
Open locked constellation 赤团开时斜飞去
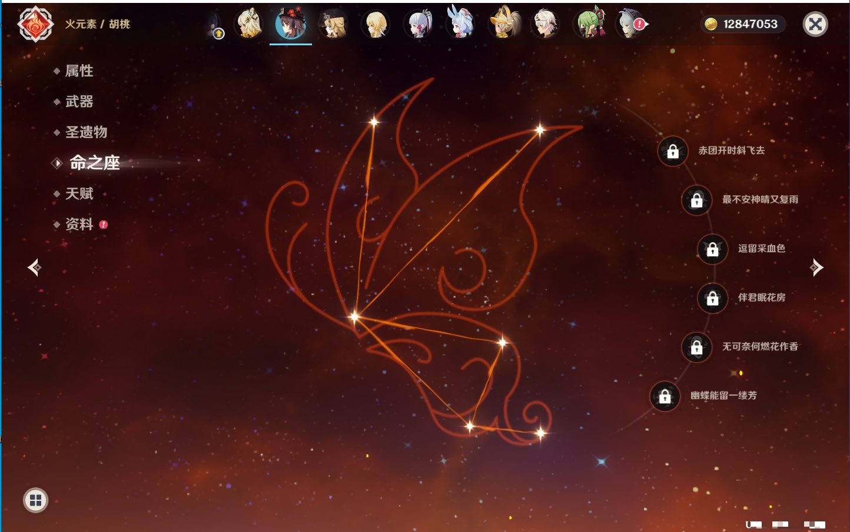[x=673, y=152]
